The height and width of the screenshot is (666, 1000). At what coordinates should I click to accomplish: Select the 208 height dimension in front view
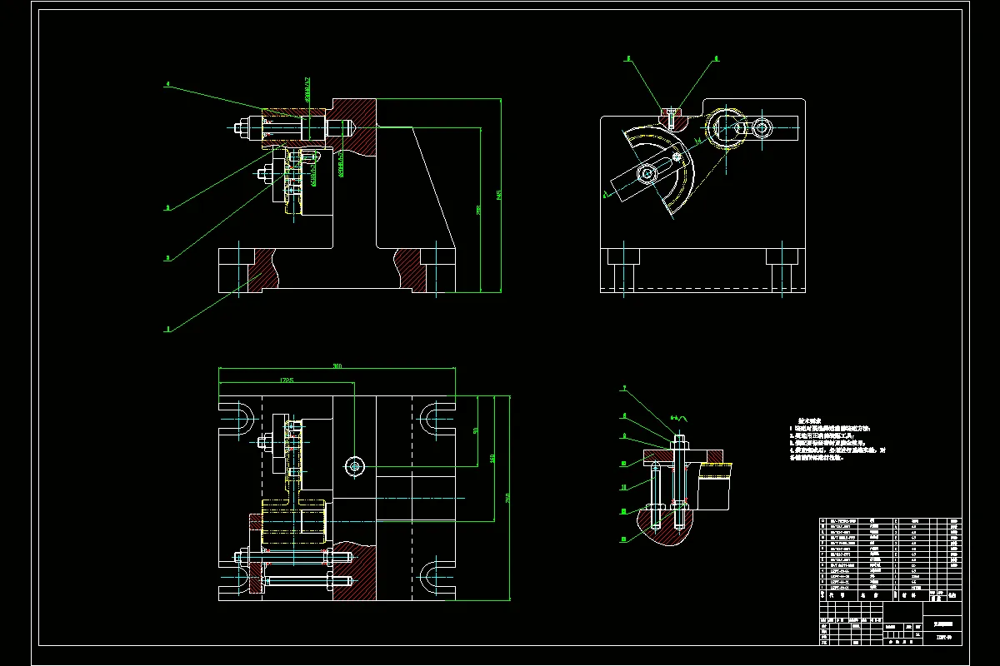tap(479, 210)
